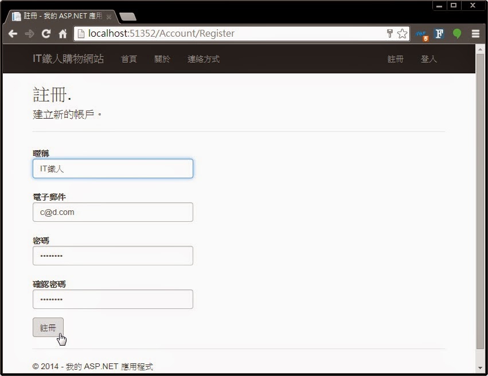Image resolution: width=488 pixels, height=376 pixels.
Task: Click the 電子郵件 label
Action: click(49, 197)
